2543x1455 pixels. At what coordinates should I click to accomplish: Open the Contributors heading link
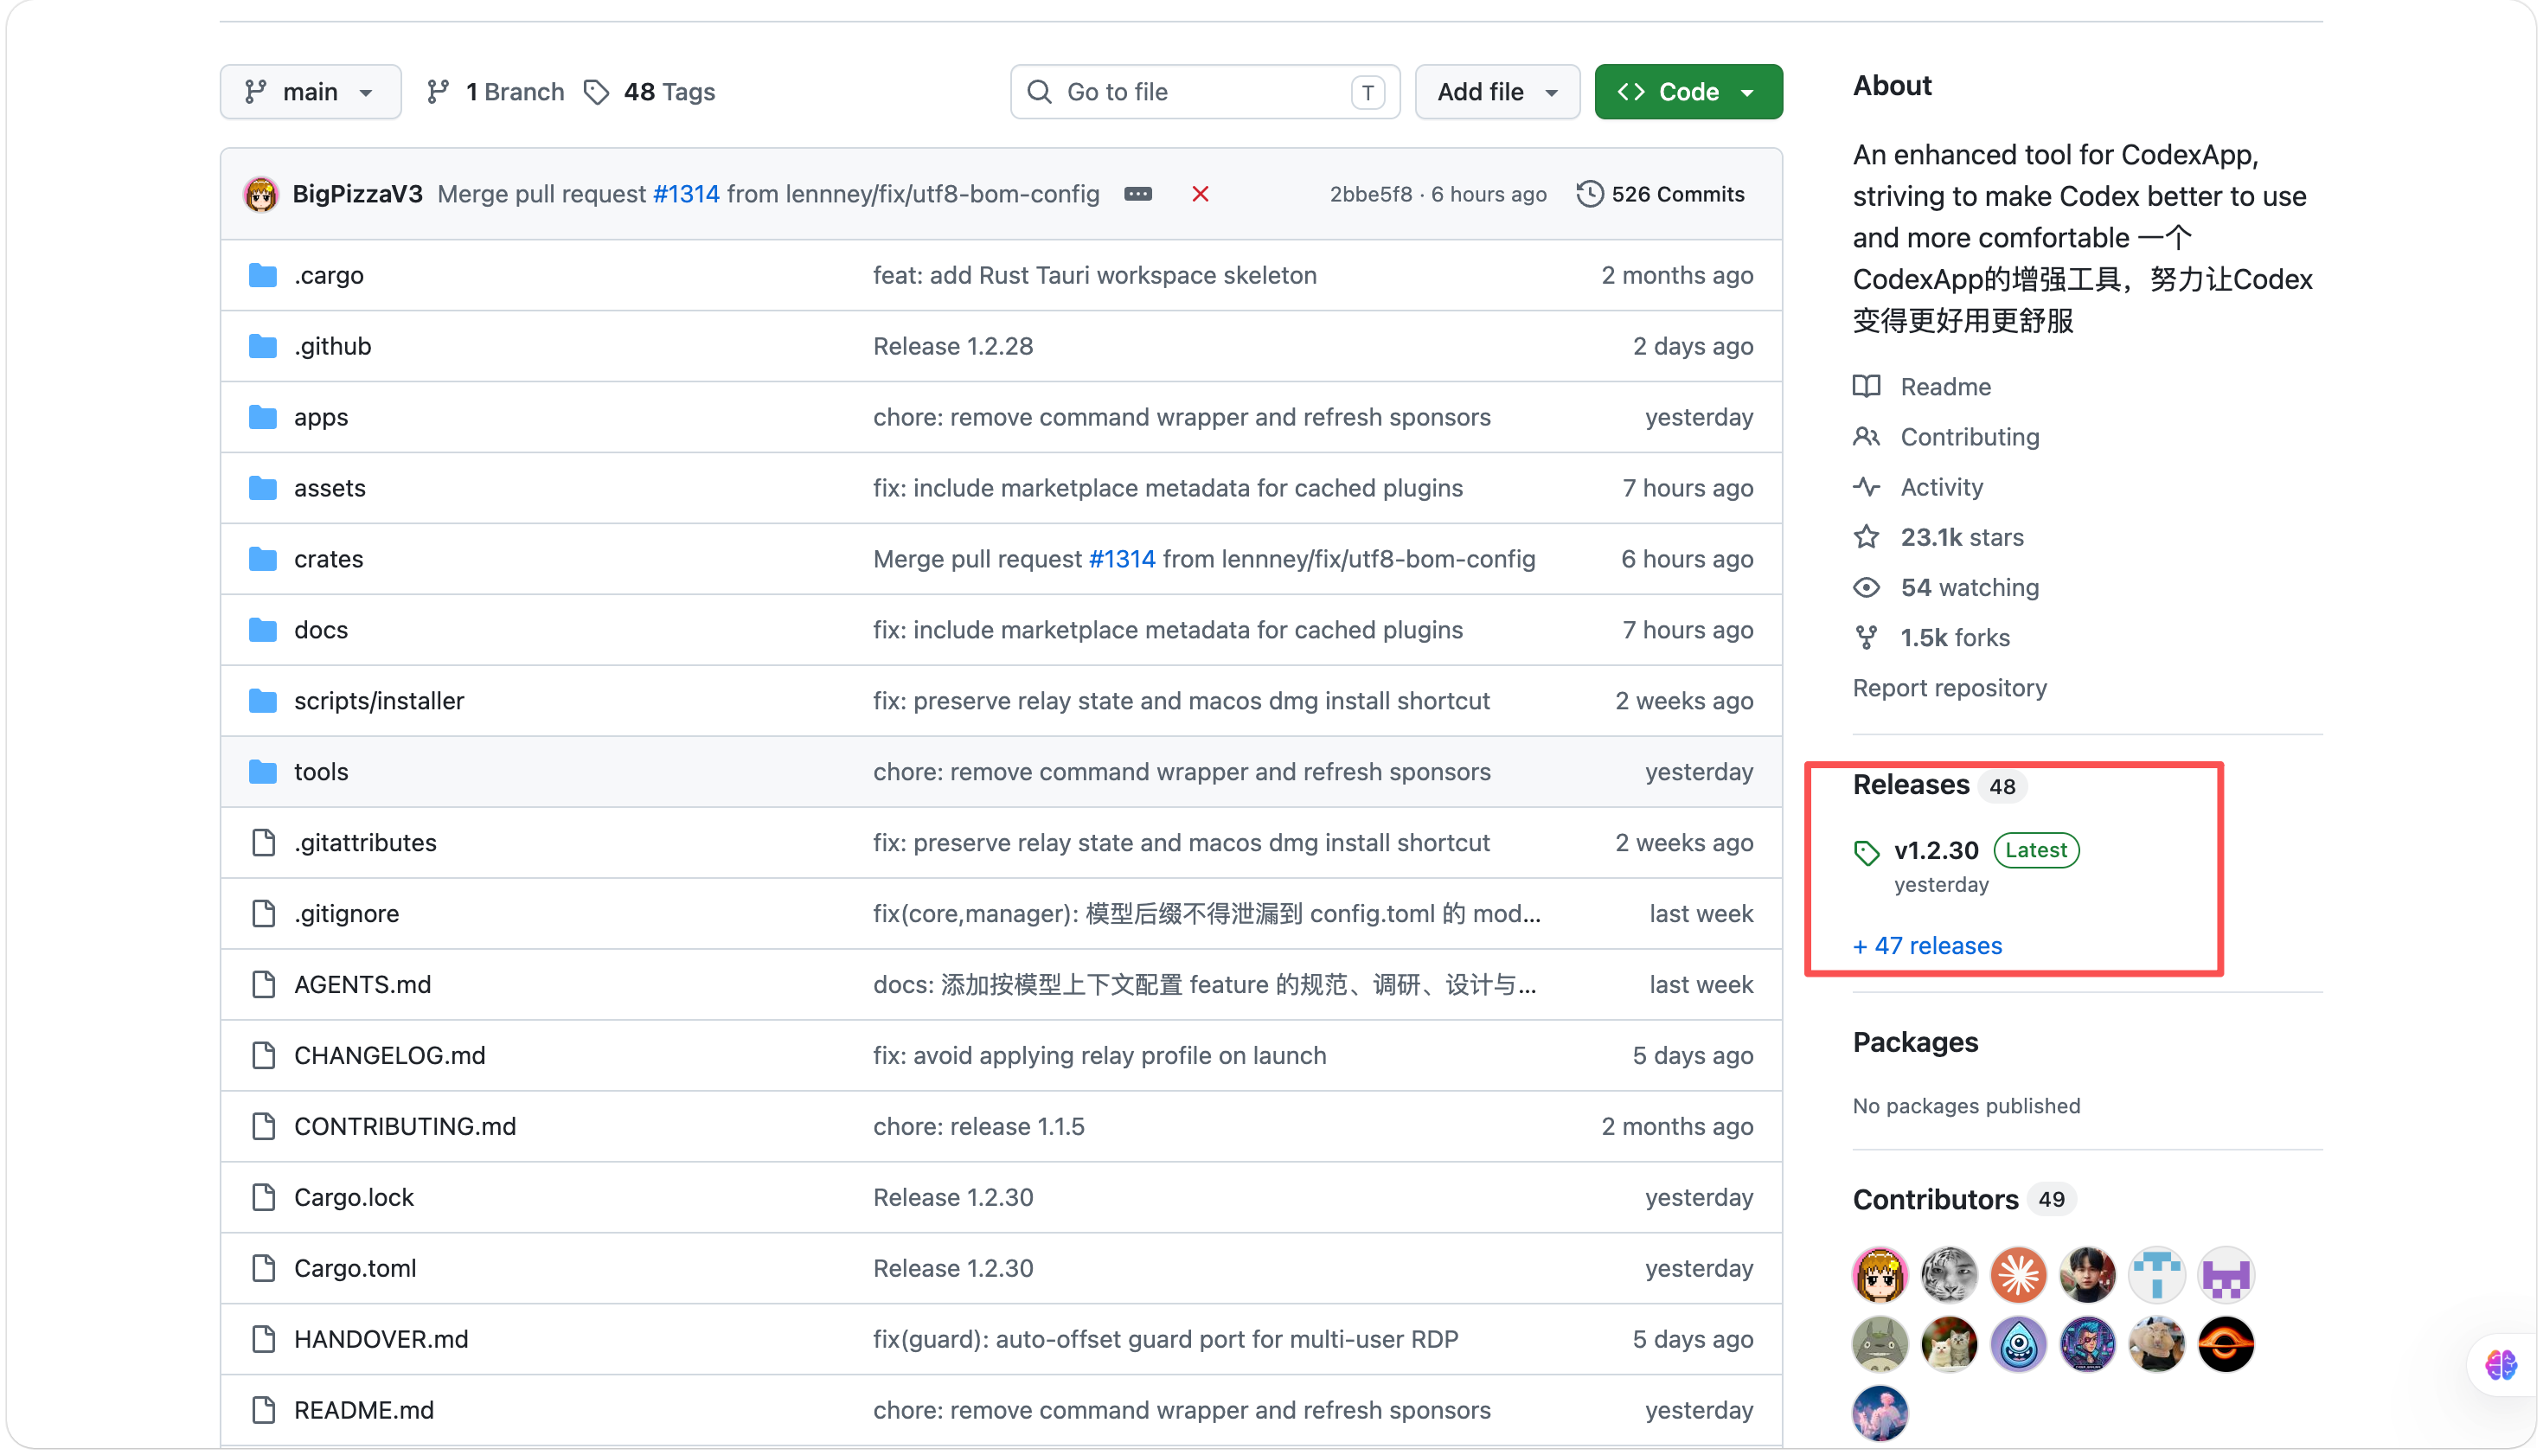click(x=1936, y=1199)
